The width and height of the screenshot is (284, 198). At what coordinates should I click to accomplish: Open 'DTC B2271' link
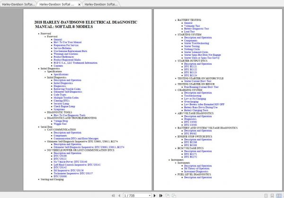point(191,154)
